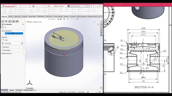Click Zoom to Area icon

[x=51, y=19]
